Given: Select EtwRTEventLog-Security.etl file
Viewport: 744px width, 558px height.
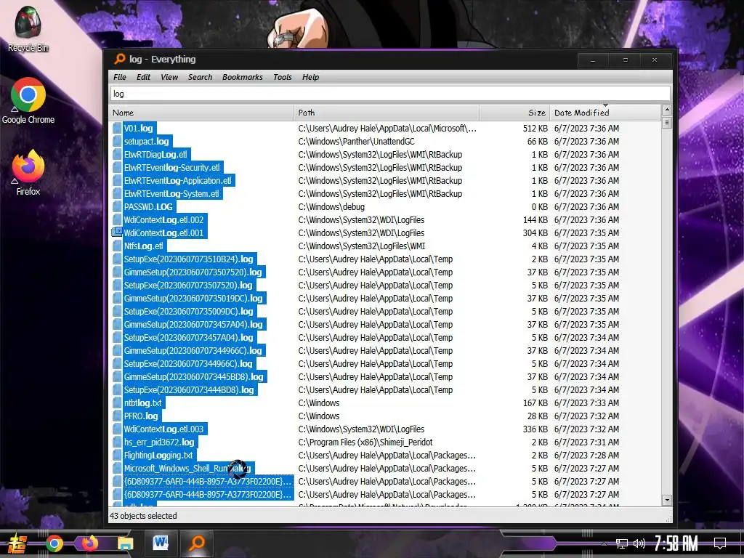Looking at the screenshot, I should coord(173,168).
